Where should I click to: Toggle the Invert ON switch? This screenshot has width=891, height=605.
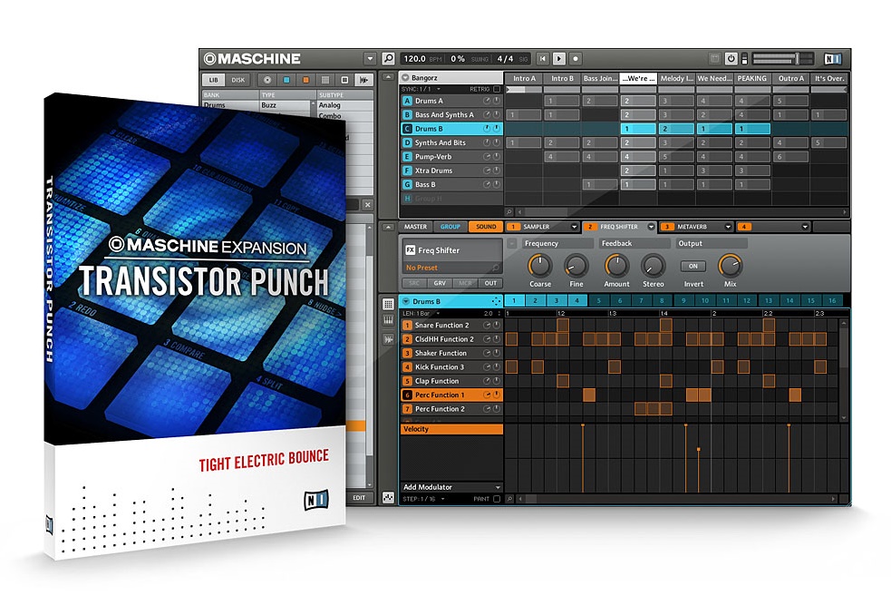[693, 266]
